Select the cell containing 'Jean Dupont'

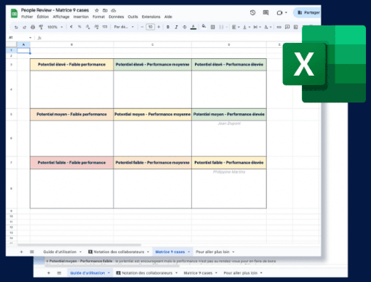tap(229, 138)
